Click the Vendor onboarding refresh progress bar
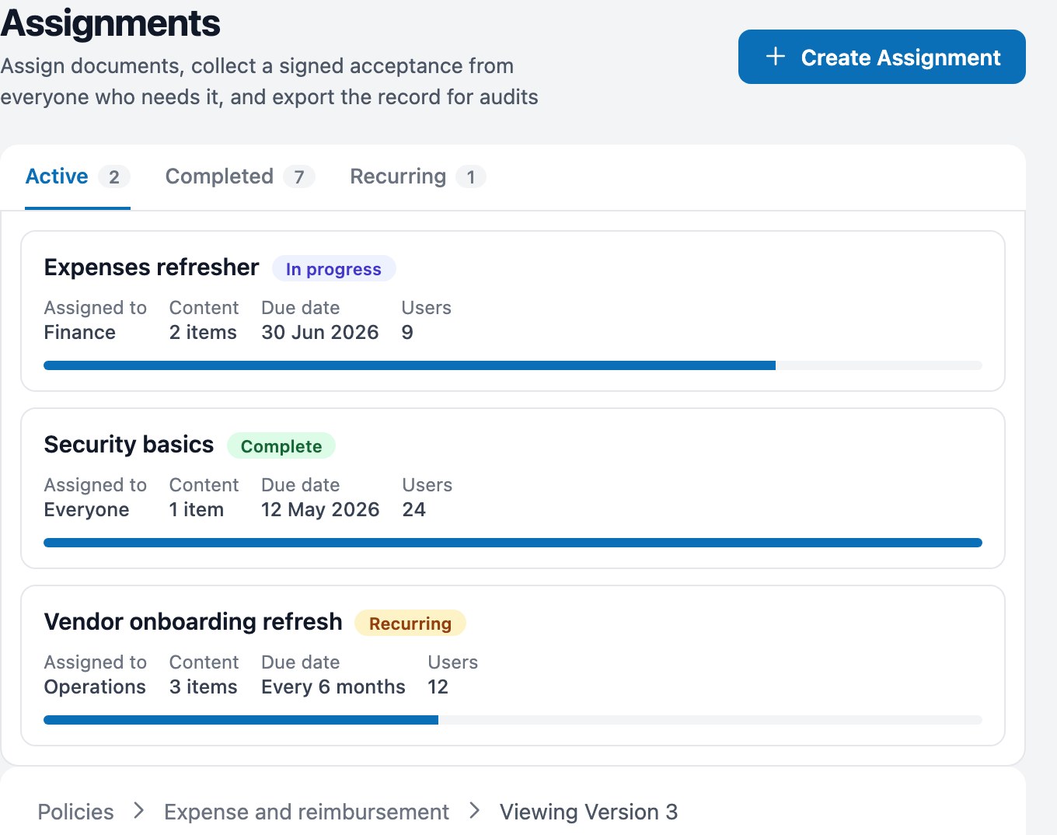 [x=513, y=720]
